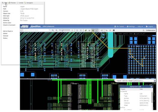Open the Preview tab in top panel
The width and height of the screenshot is (158, 112).
click(x=12, y=3)
